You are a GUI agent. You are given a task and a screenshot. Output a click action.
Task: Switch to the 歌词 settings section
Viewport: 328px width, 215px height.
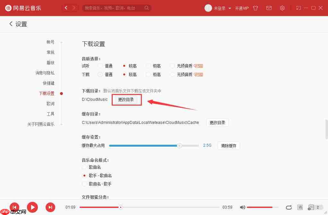coord(51,103)
